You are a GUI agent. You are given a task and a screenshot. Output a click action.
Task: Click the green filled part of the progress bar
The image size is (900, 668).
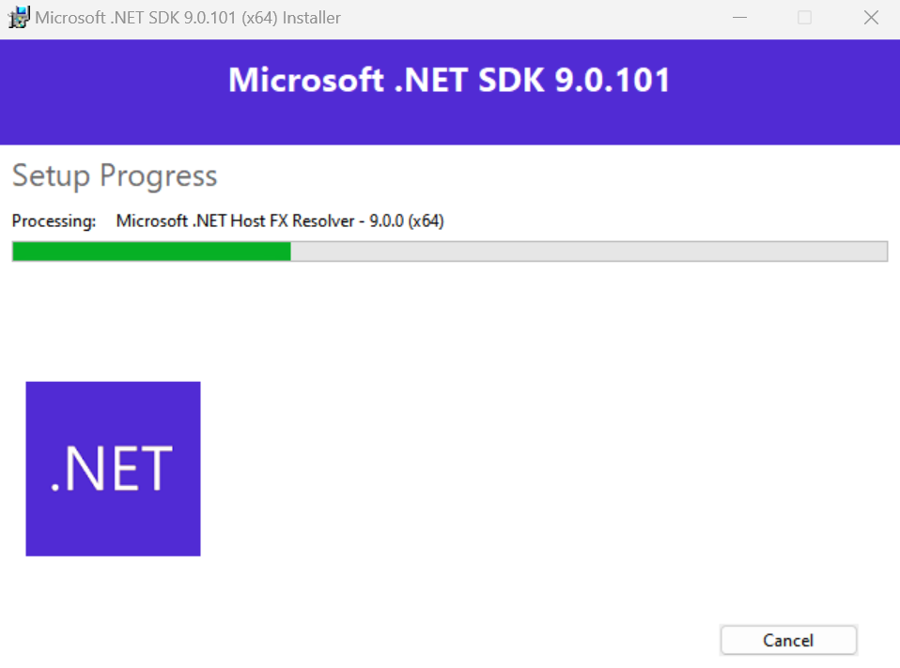click(x=151, y=251)
